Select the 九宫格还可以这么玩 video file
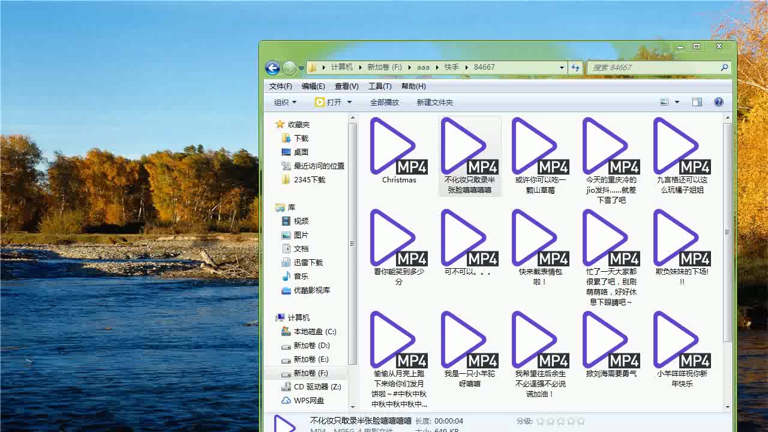 coord(682,155)
